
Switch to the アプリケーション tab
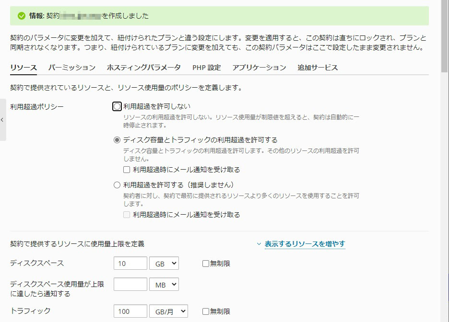pyautogui.click(x=259, y=68)
